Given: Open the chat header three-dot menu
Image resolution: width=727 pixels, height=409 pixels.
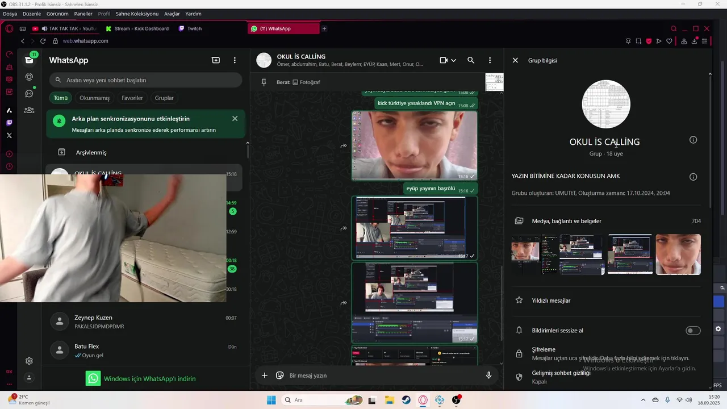Looking at the screenshot, I should point(490,60).
